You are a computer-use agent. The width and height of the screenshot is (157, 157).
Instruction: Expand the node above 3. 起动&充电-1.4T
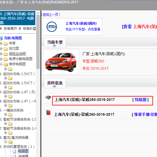point(6,87)
